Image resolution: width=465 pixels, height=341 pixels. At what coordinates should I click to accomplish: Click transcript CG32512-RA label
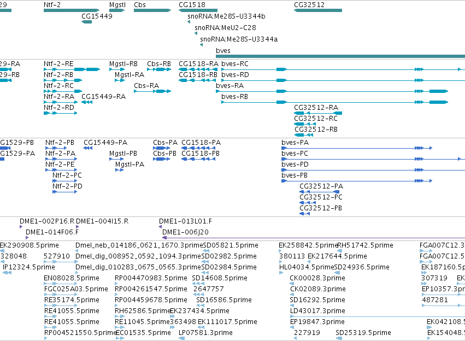point(316,108)
